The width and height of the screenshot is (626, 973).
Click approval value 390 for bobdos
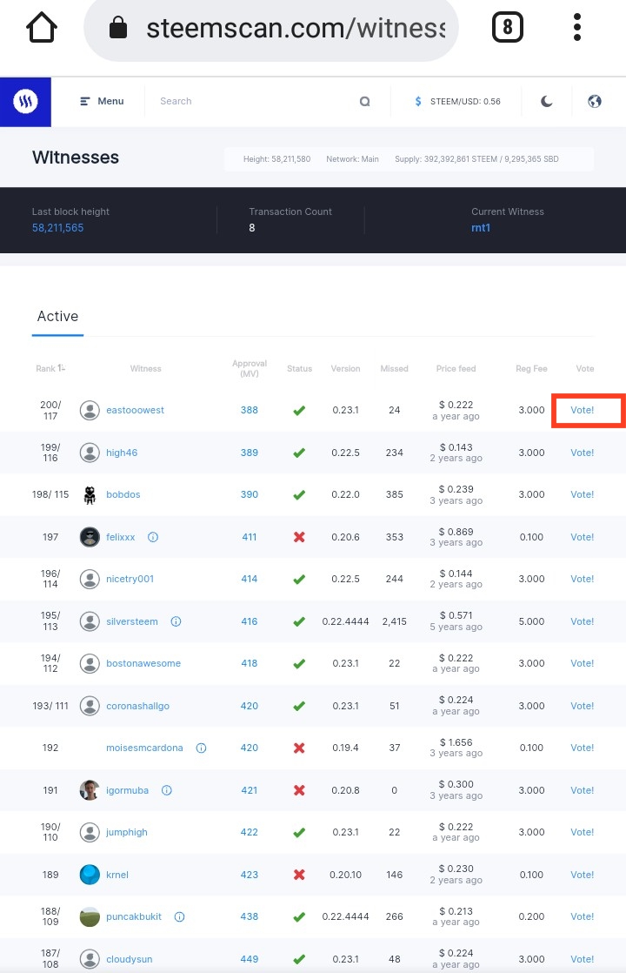tap(250, 494)
